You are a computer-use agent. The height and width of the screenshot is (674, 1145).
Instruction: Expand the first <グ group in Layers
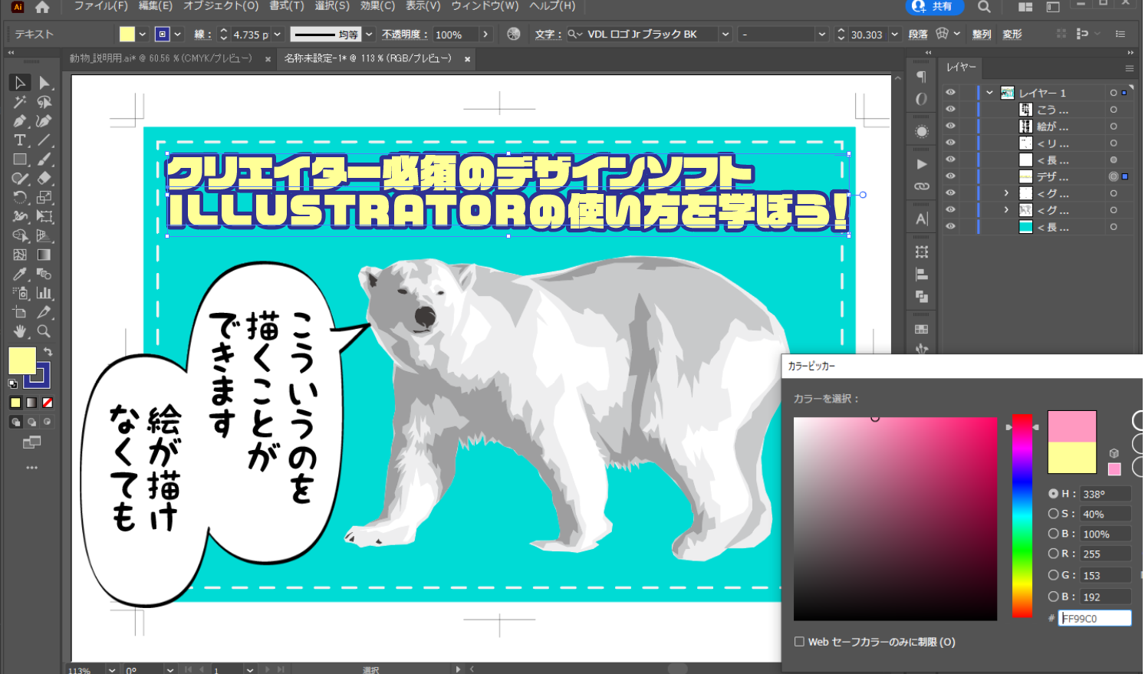[1005, 193]
